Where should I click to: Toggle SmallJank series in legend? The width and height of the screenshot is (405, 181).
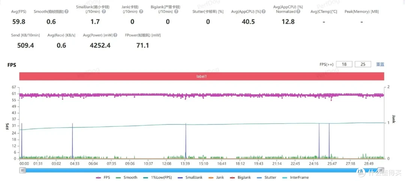click(190, 177)
